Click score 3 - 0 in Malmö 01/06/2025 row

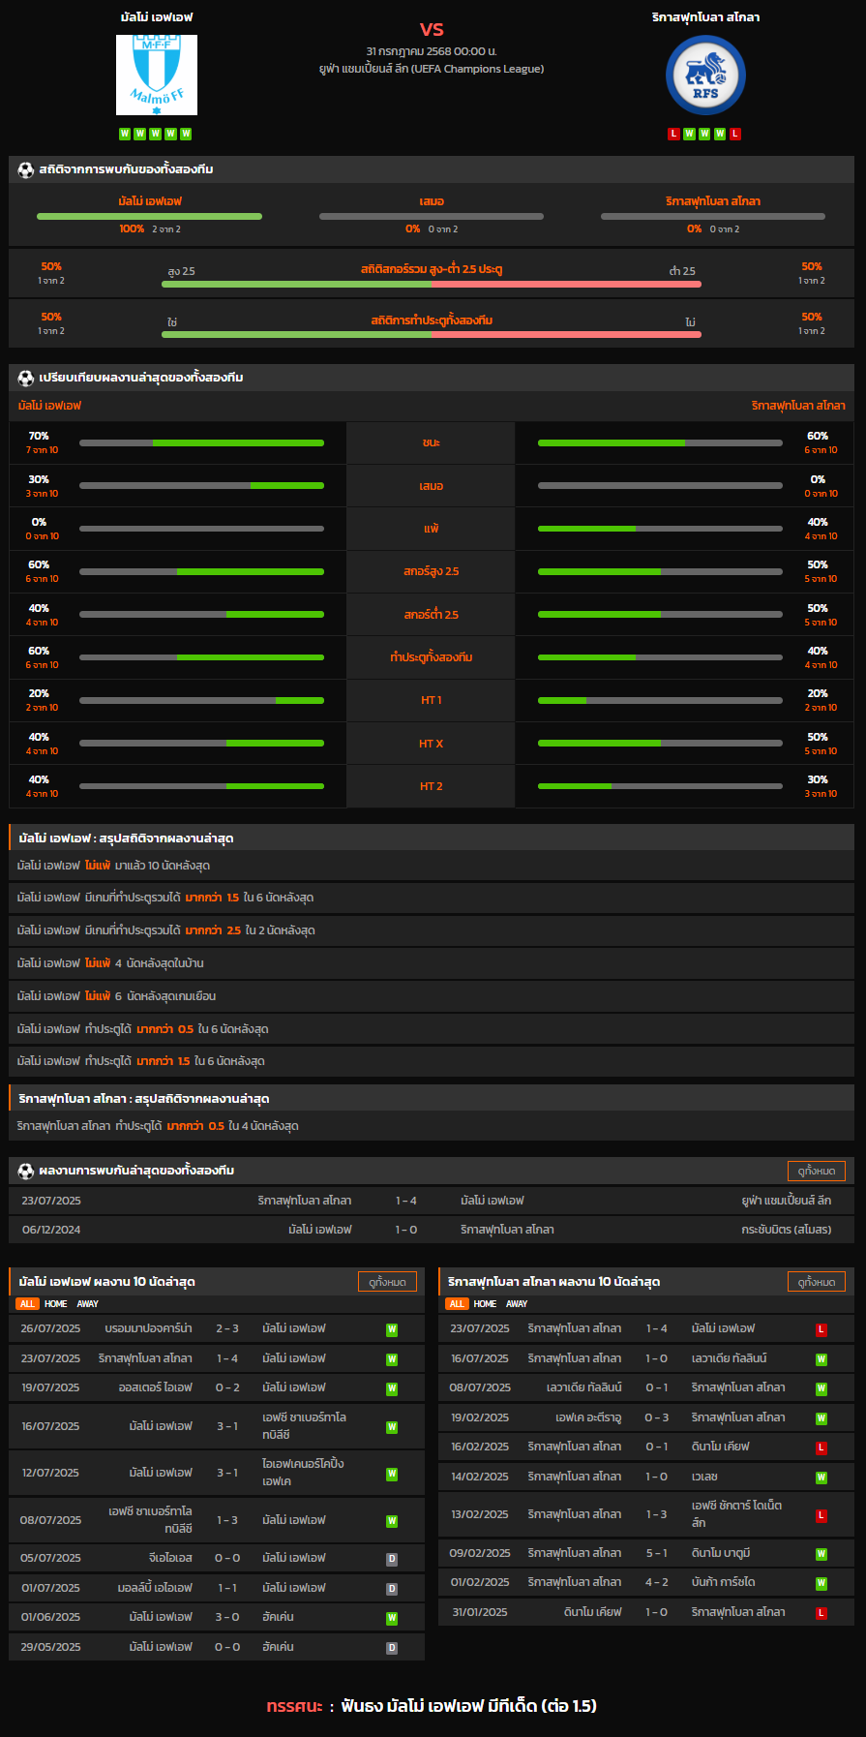(x=227, y=1617)
